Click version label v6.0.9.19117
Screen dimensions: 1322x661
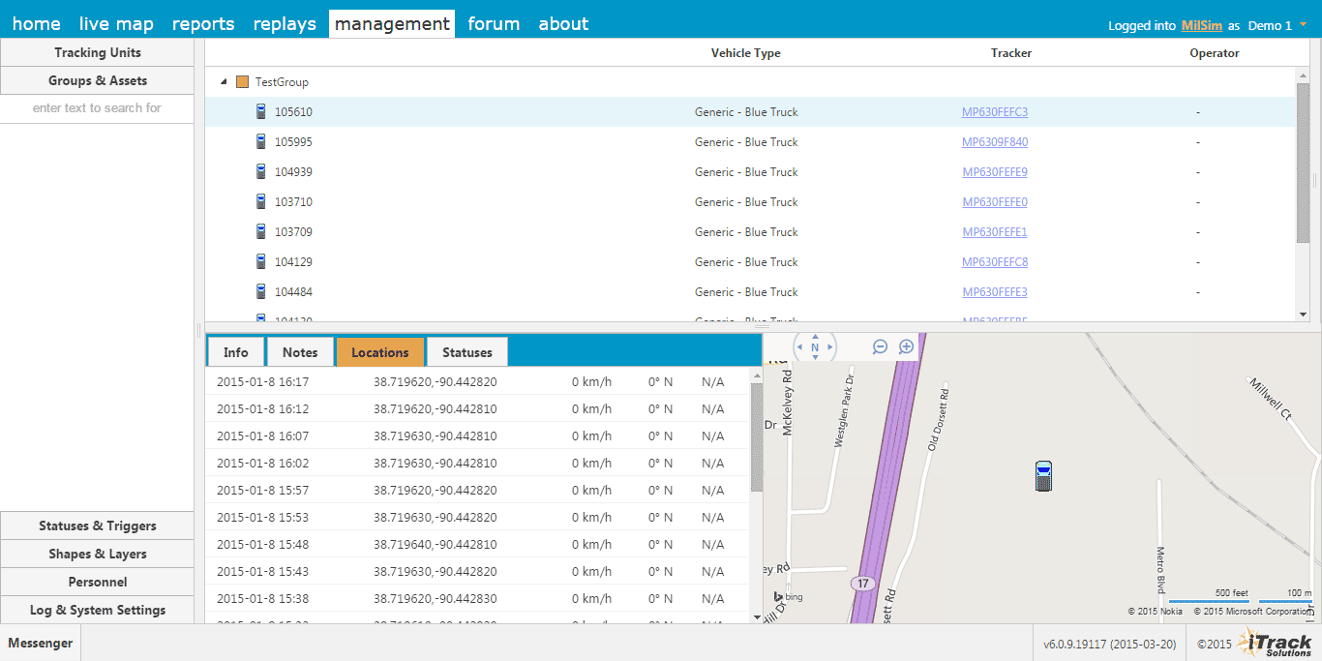coord(1110,644)
